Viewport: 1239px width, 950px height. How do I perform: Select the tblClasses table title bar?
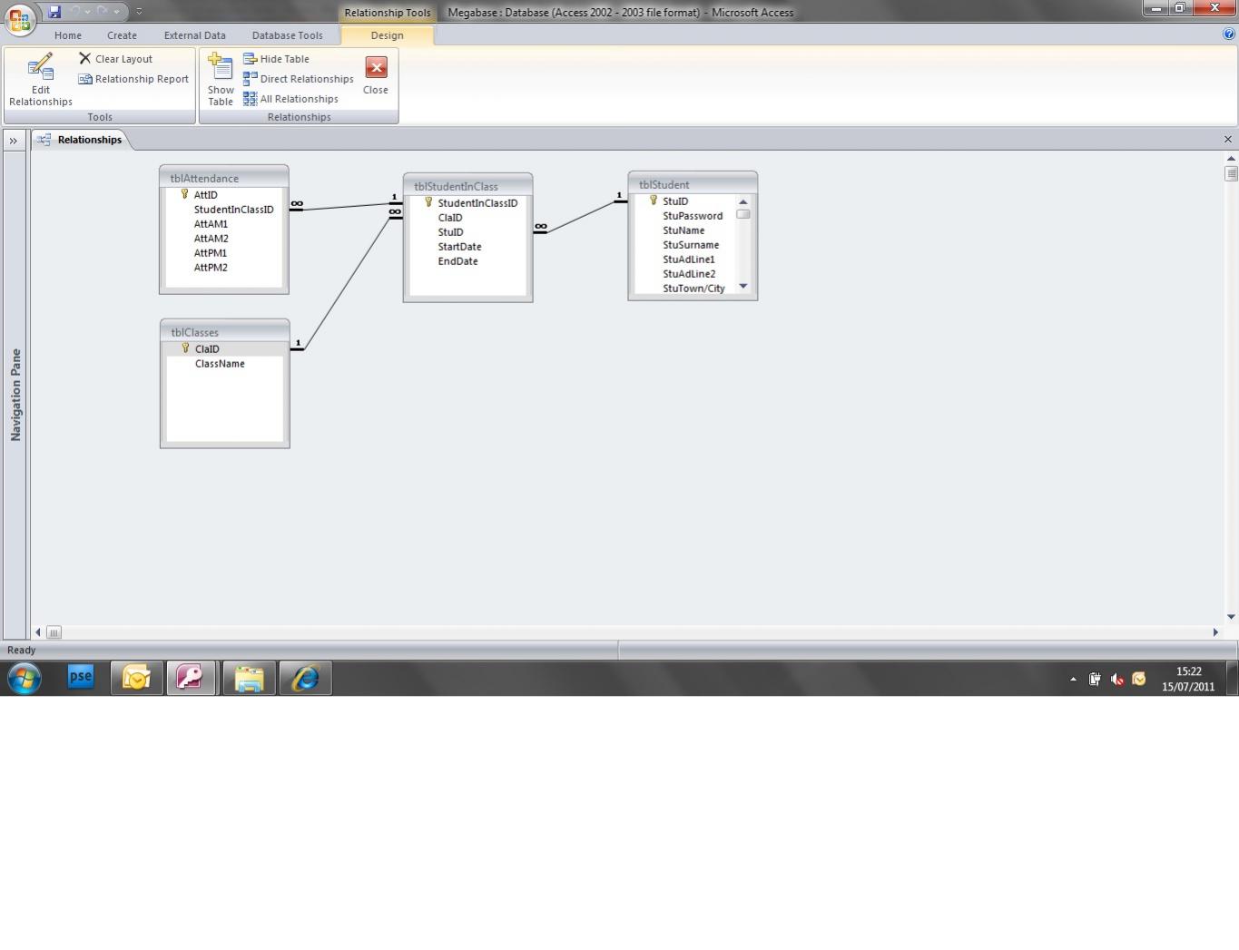coord(225,332)
